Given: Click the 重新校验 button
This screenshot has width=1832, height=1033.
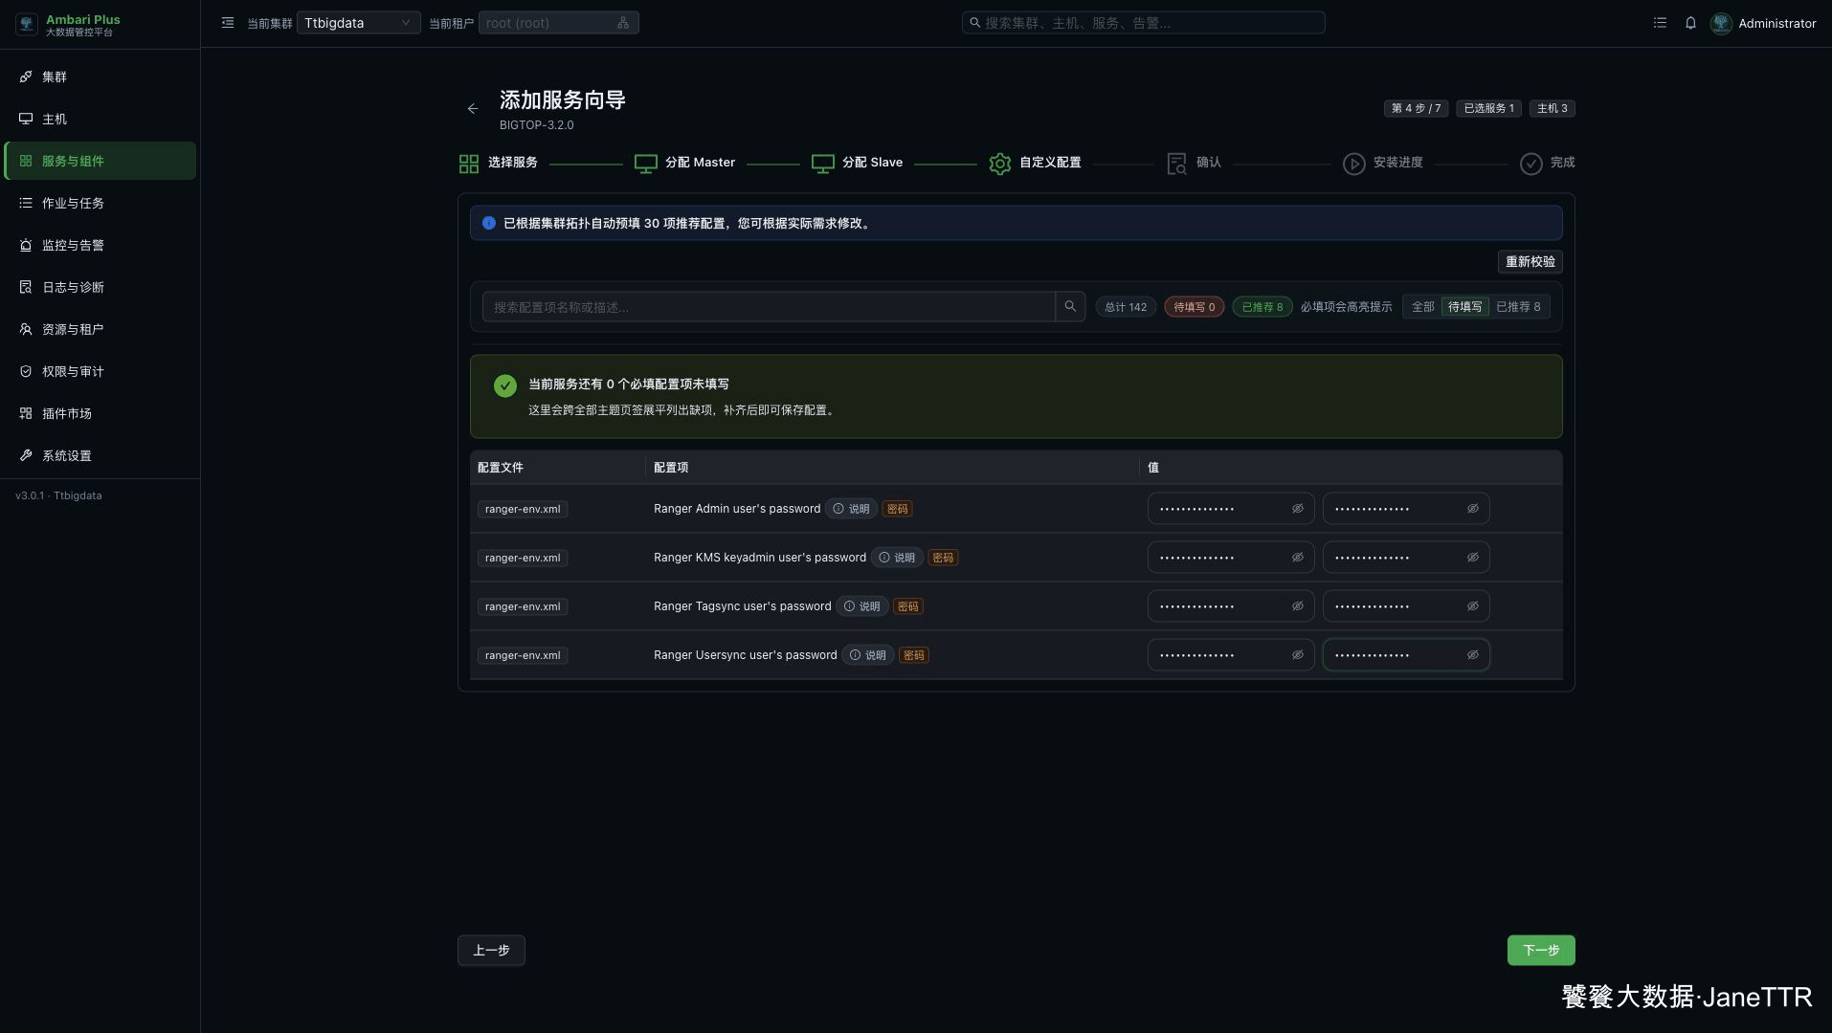Looking at the screenshot, I should tap(1530, 262).
